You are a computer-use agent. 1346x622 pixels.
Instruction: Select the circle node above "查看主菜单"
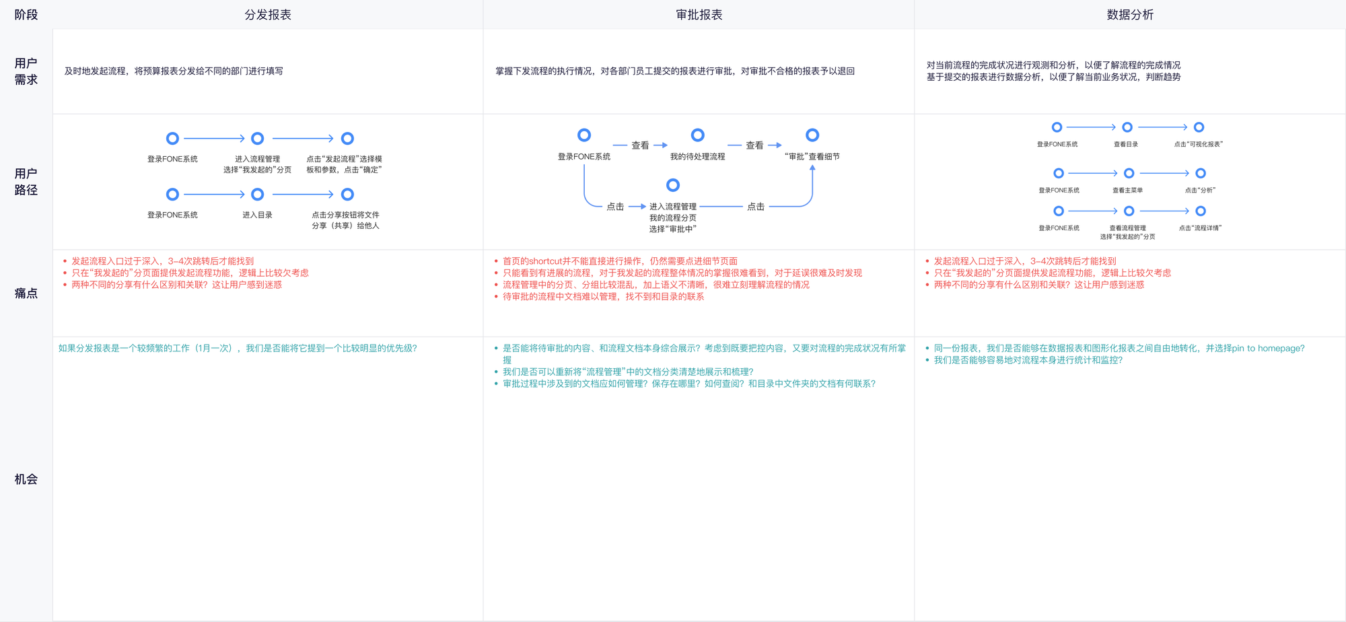tap(1129, 174)
